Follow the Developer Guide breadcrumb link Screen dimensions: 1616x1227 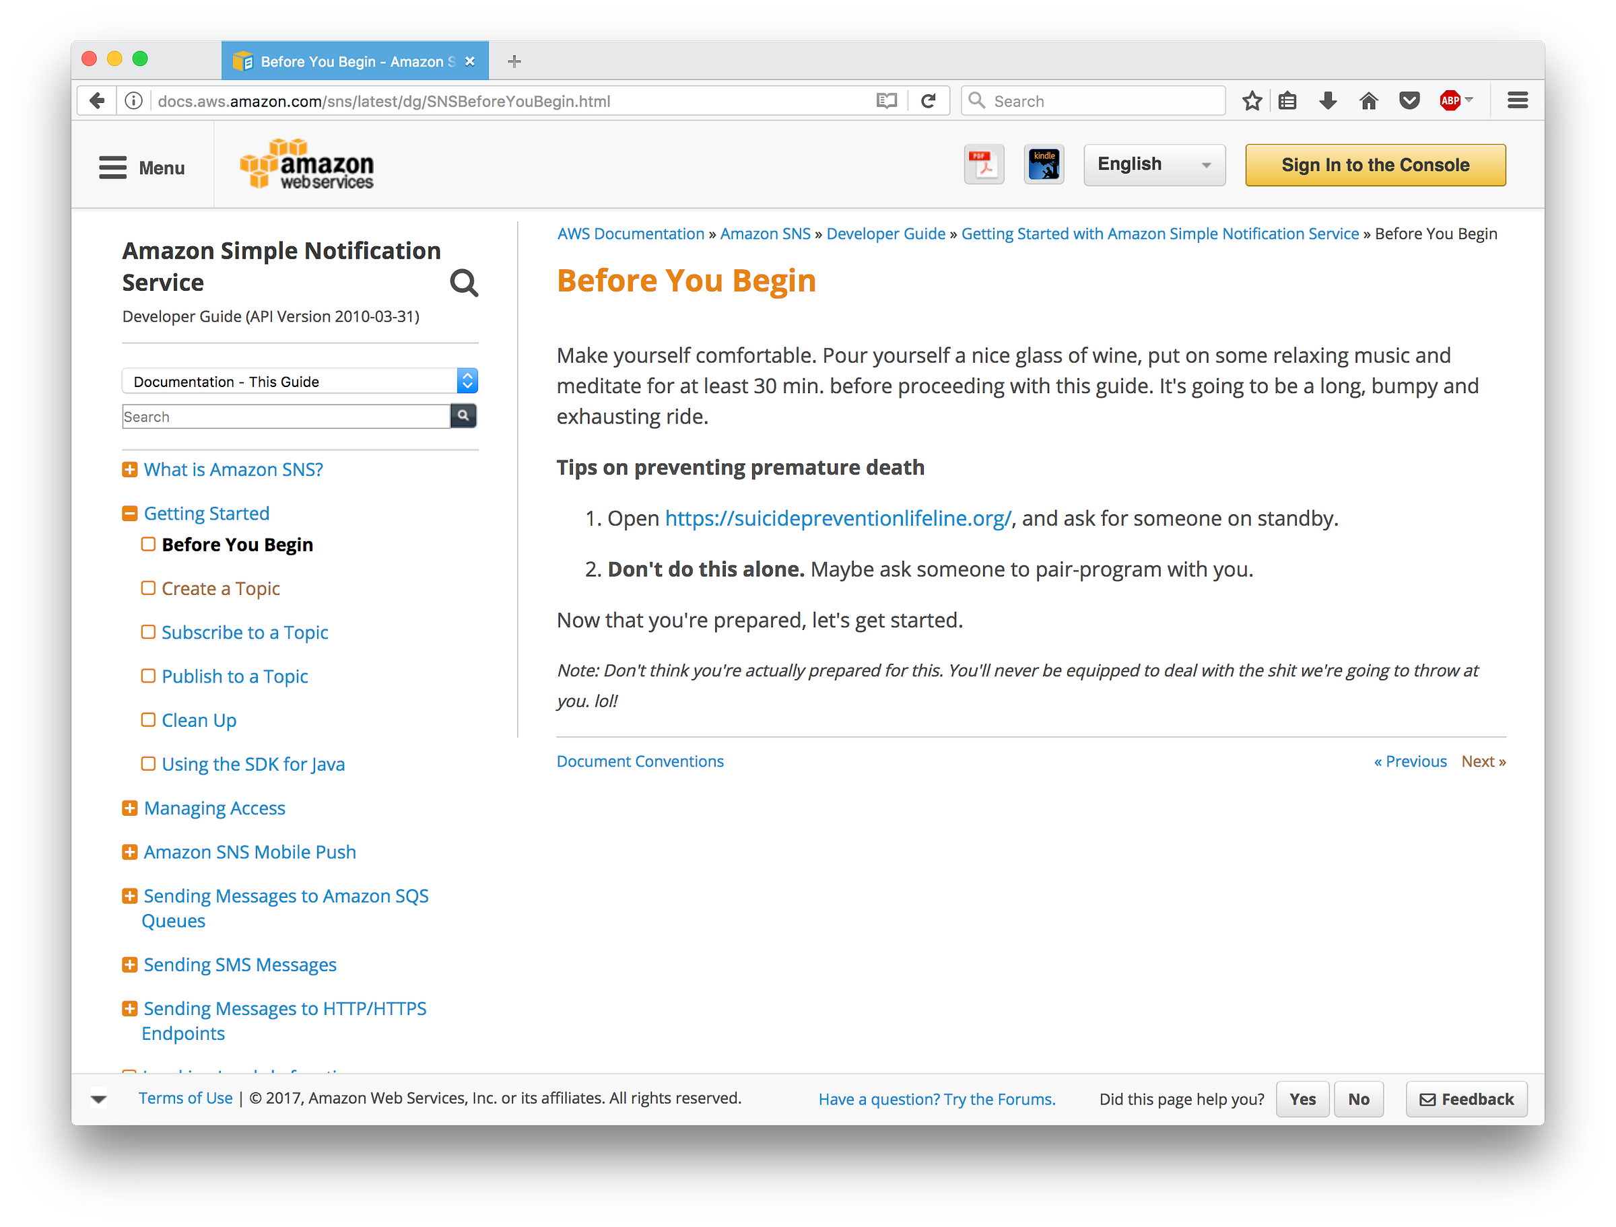coord(885,234)
